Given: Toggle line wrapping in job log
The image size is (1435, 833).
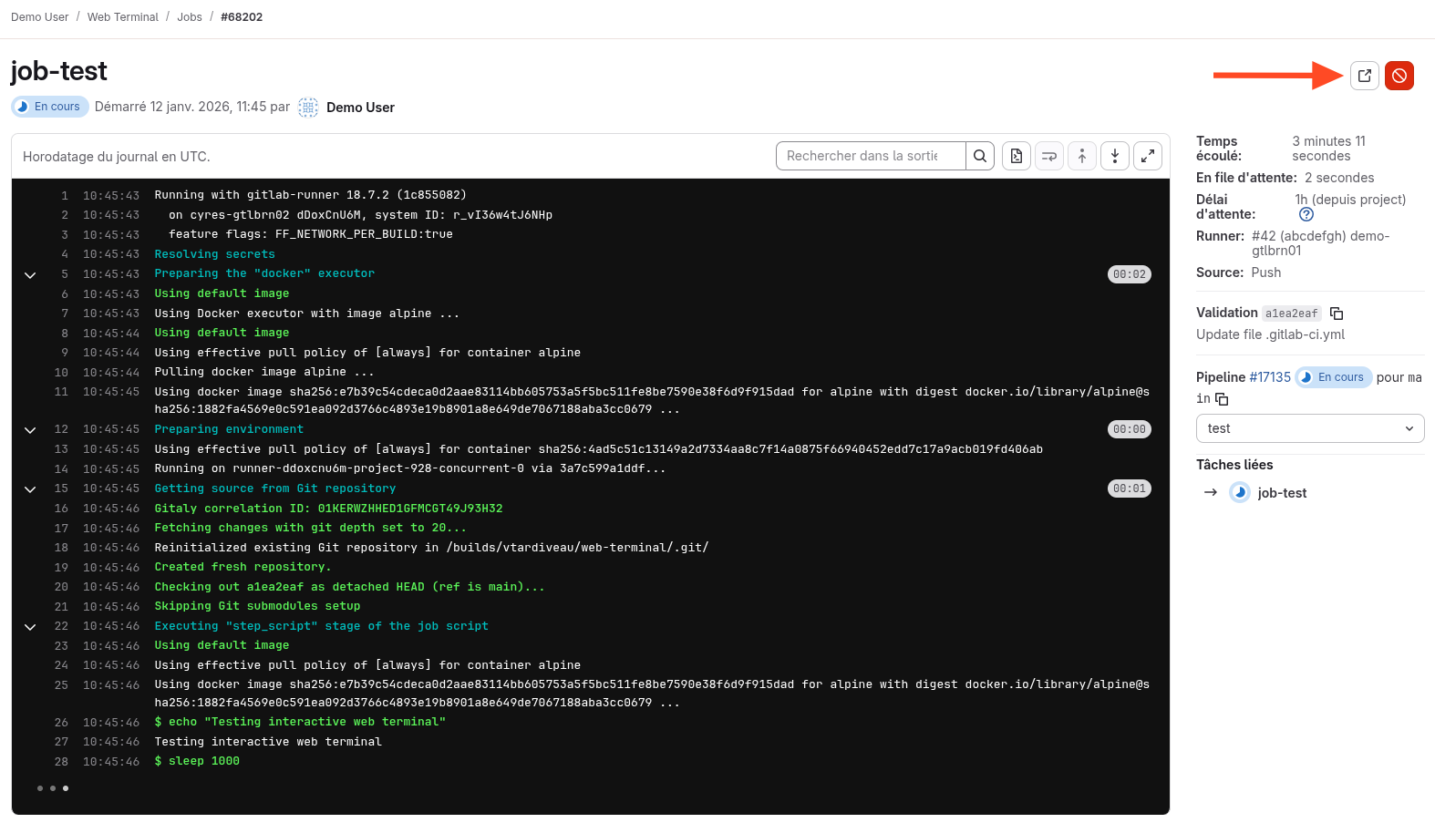Looking at the screenshot, I should (x=1049, y=156).
